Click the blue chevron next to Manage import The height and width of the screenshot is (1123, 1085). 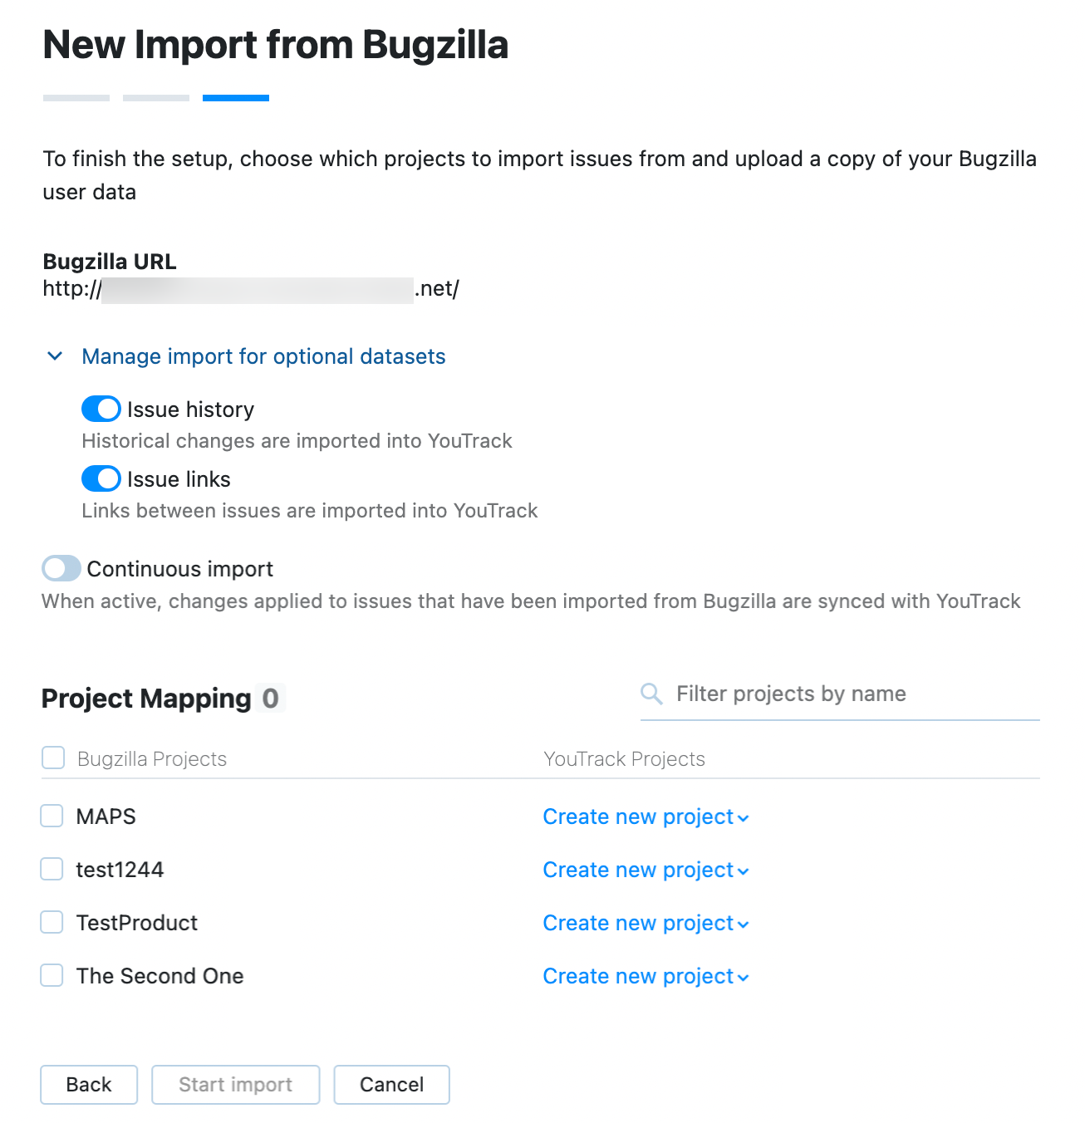[x=55, y=356]
